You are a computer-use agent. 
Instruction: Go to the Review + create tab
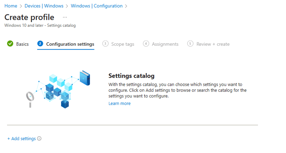(x=213, y=44)
